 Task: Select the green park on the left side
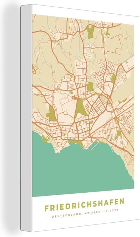tap(51, 114)
